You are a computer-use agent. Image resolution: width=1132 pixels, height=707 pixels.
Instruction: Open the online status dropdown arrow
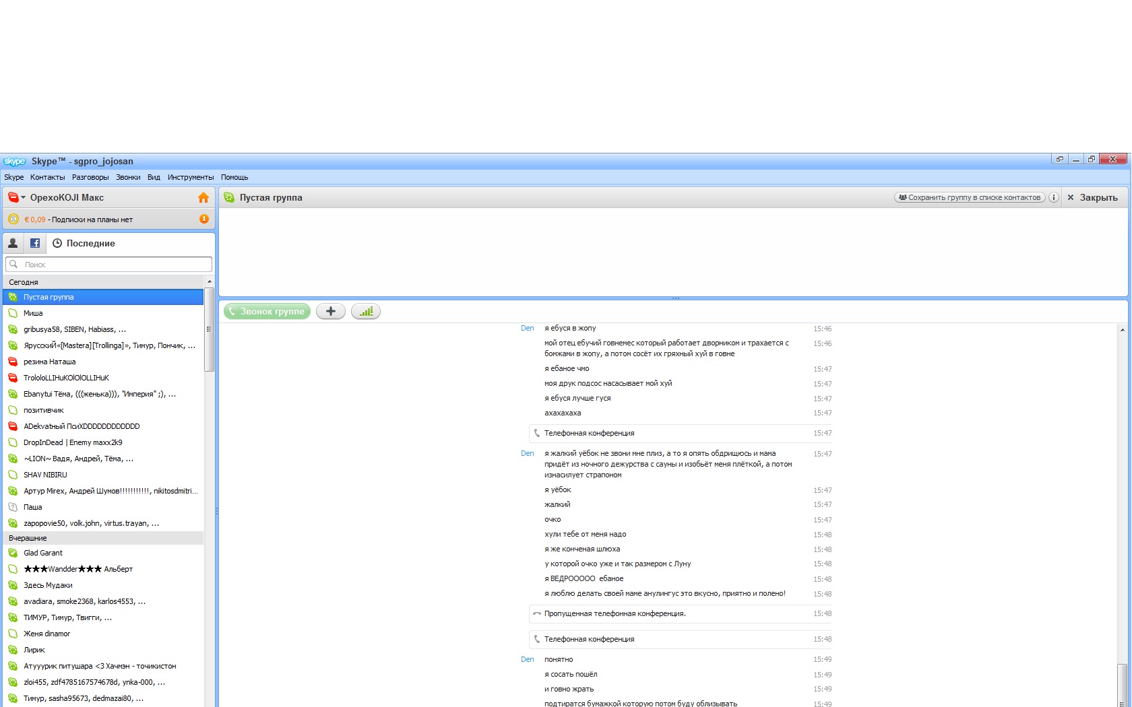pos(24,197)
